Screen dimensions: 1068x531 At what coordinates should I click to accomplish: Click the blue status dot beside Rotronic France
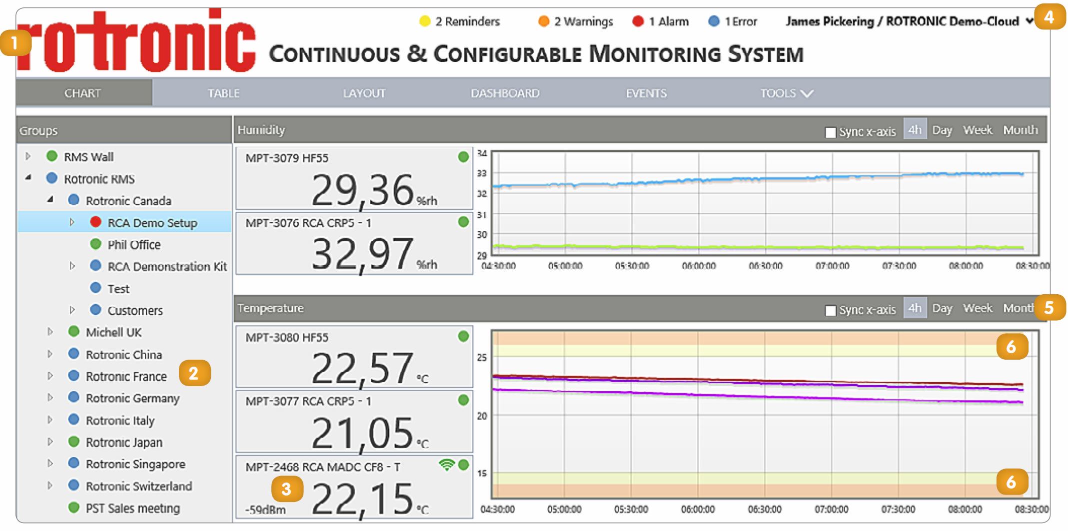pos(73,376)
